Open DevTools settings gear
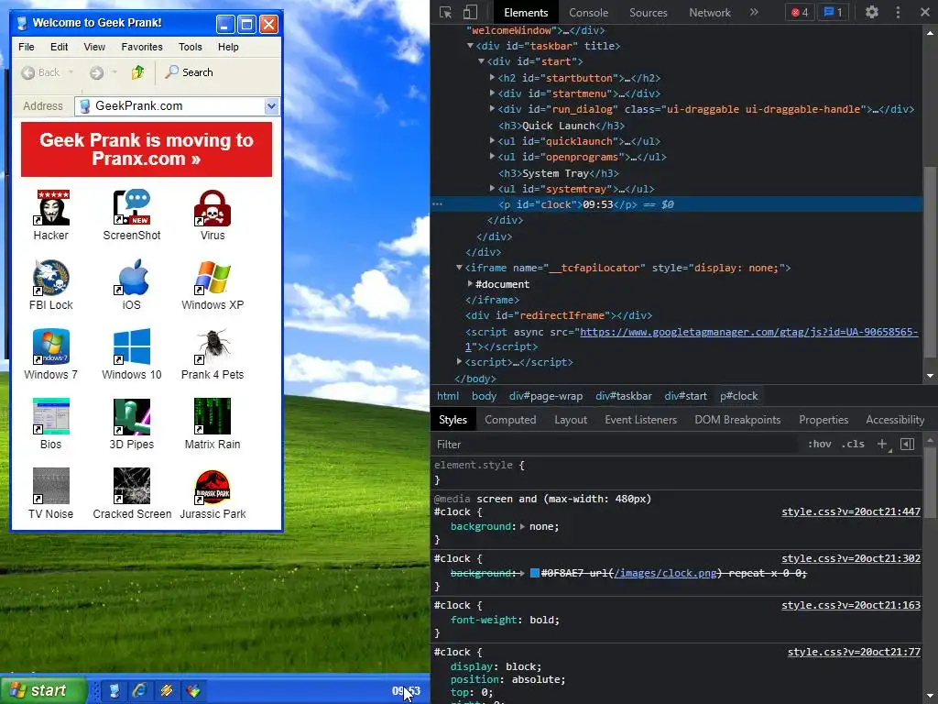The image size is (938, 704). [x=872, y=12]
